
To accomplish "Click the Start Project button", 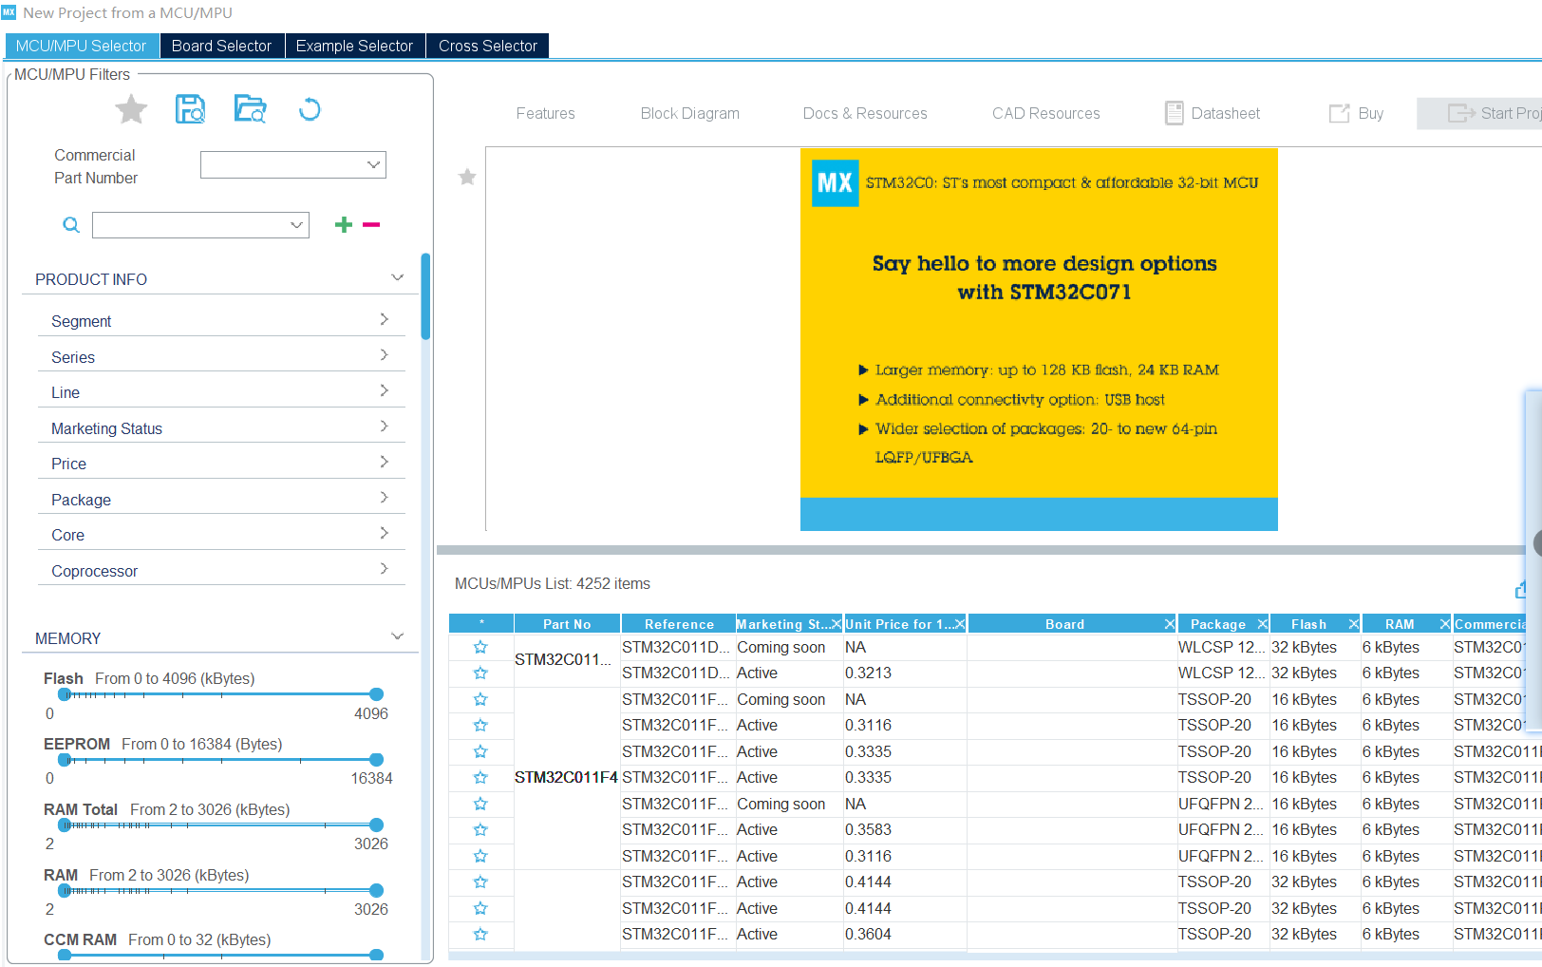I will (x=1479, y=113).
